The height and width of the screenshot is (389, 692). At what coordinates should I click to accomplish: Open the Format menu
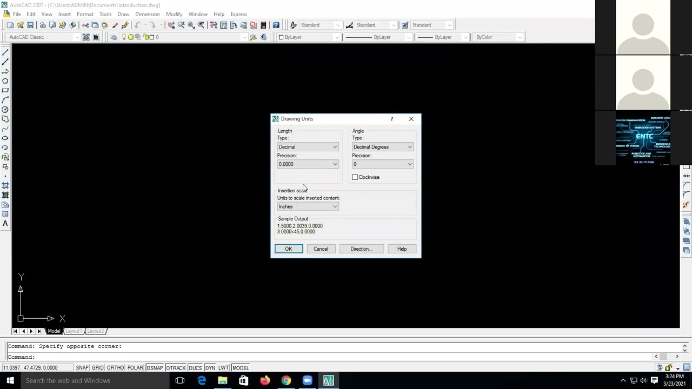pos(85,14)
